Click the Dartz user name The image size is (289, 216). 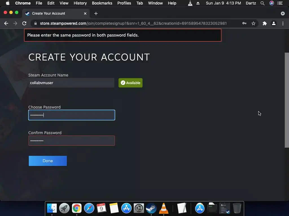tap(251, 3)
